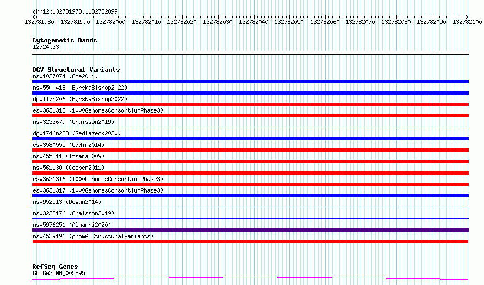Screen dimensions: 484x285
Task: Click ruler position 132782020
Action: 182,22
